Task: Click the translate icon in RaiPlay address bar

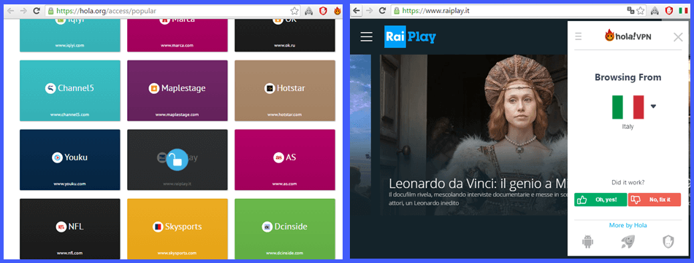Action: coord(630,10)
